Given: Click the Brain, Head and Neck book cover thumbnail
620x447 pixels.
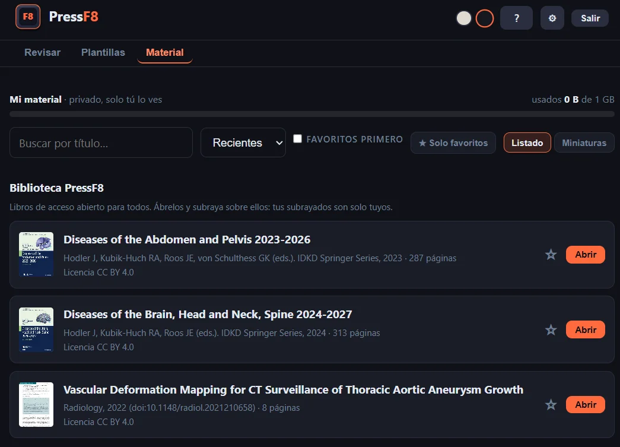Looking at the screenshot, I should pyautogui.click(x=36, y=329).
